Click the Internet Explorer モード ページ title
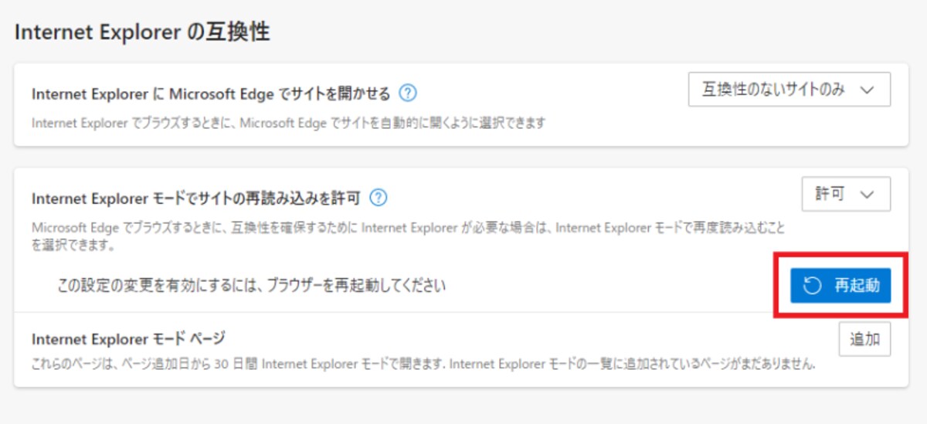 click(x=127, y=339)
